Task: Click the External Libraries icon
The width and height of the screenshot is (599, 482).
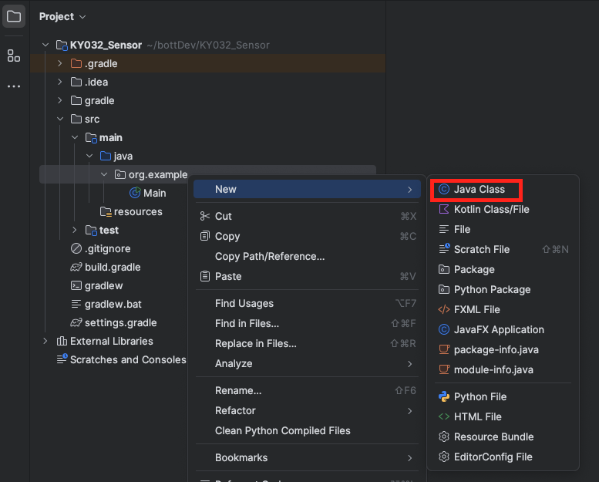Action: pos(62,341)
